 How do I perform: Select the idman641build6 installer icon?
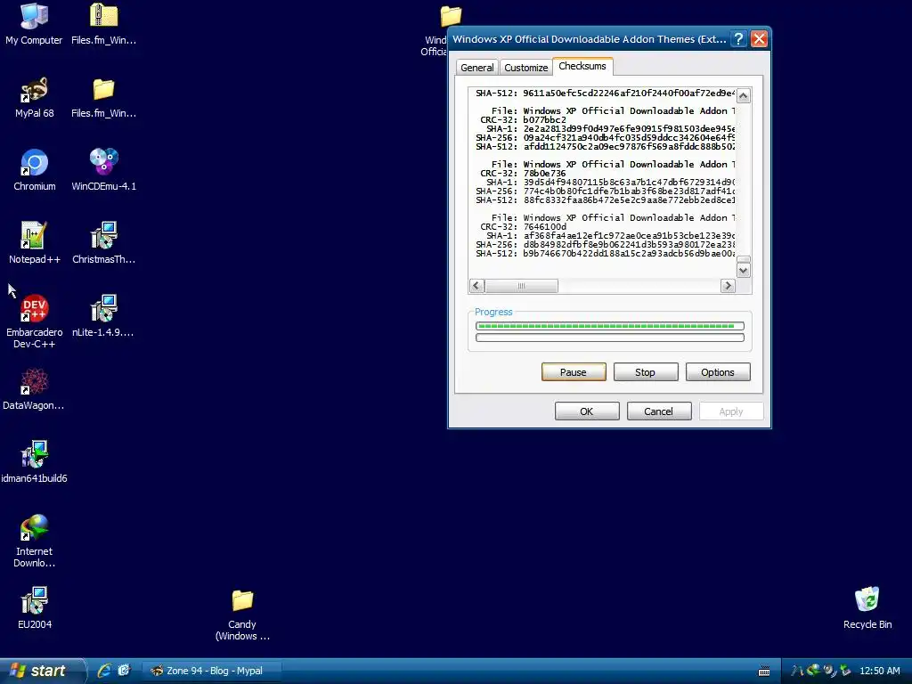click(35, 462)
